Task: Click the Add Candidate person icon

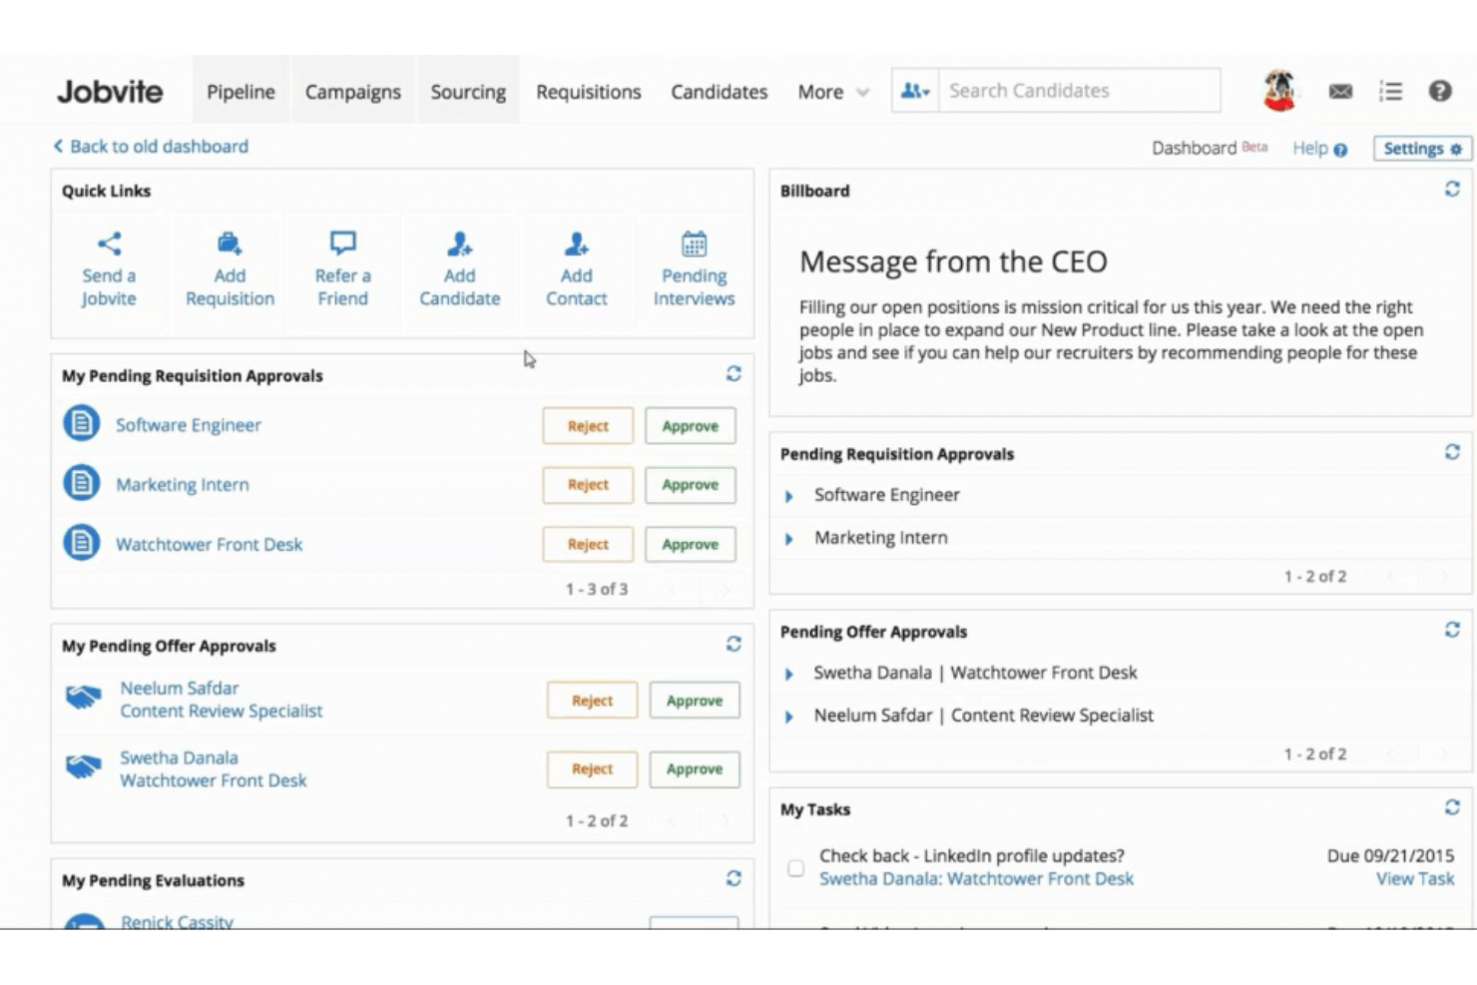Action: click(x=459, y=244)
